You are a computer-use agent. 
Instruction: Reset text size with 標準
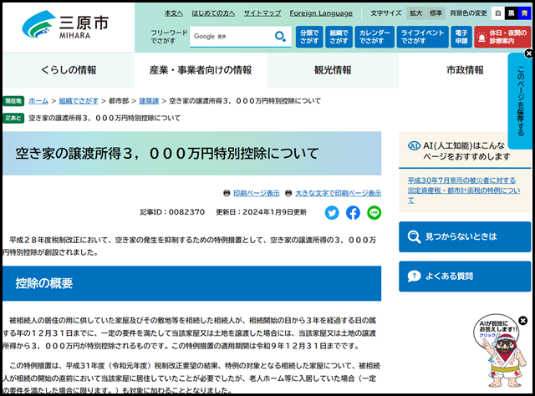point(436,13)
